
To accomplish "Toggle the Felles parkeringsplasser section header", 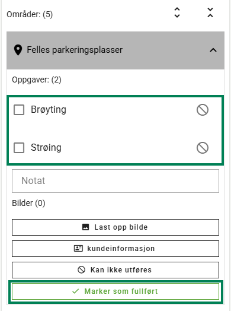I will [x=115, y=50].
